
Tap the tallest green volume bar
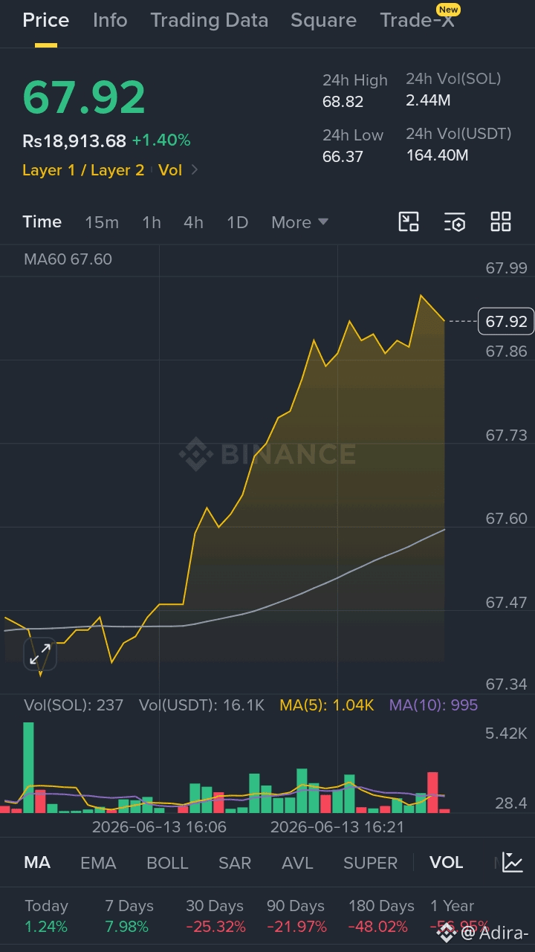28,767
